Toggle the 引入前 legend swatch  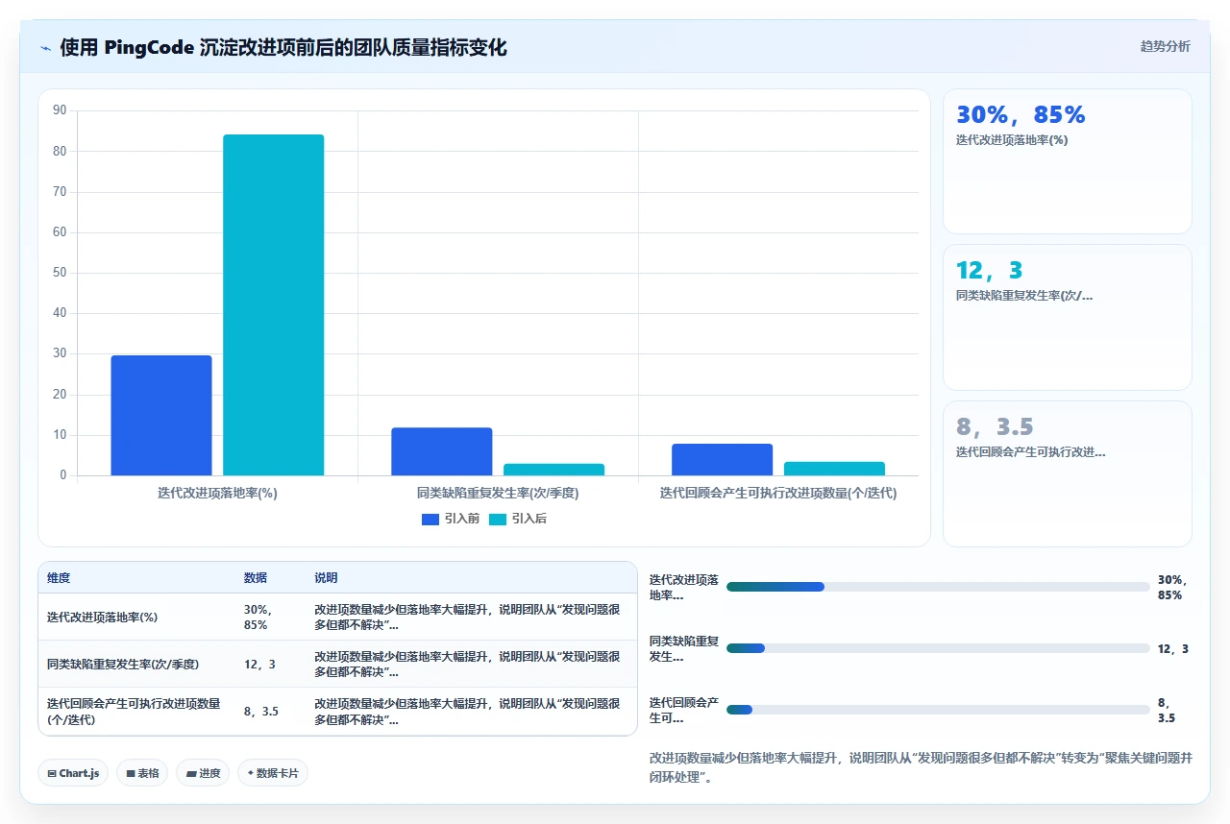[x=430, y=519]
